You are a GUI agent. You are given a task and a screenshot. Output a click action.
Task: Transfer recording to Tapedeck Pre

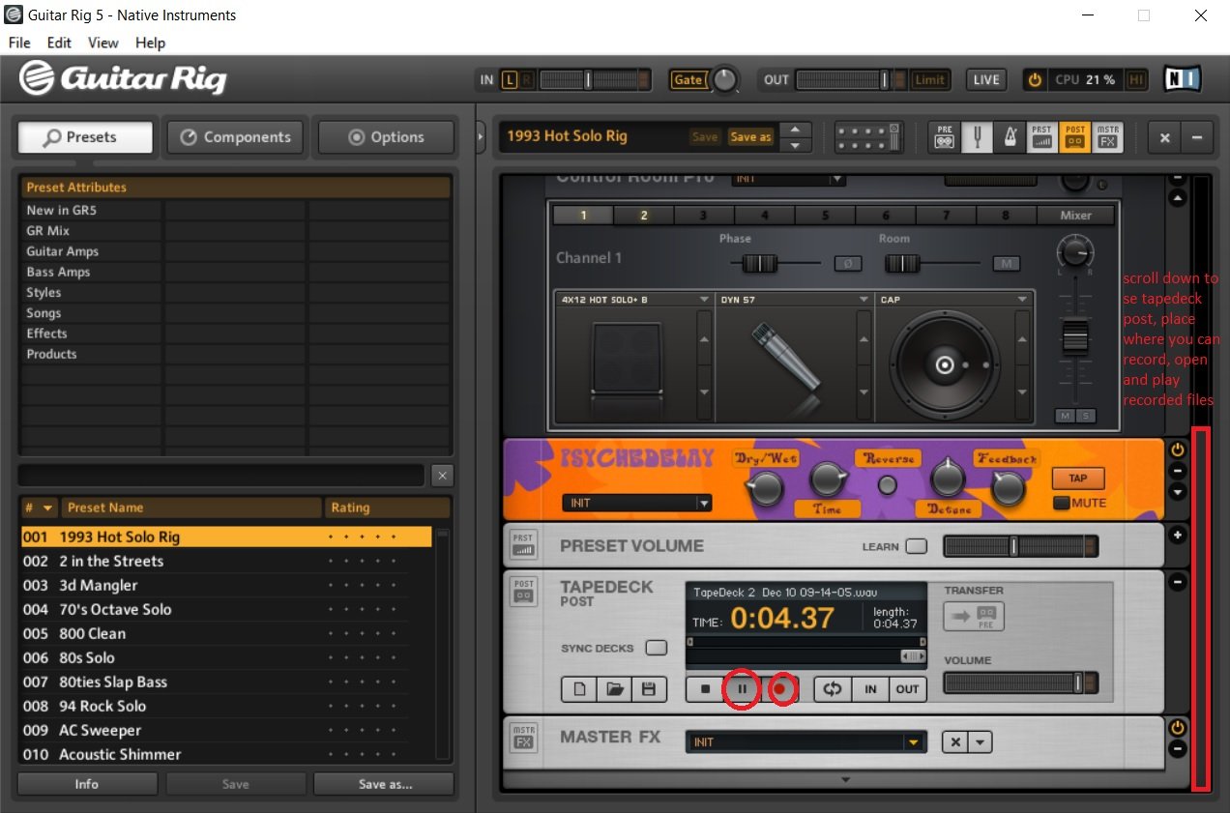click(x=975, y=616)
